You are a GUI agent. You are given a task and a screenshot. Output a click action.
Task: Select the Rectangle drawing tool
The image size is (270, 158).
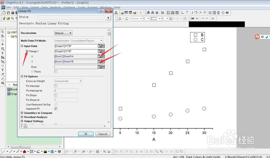3,83
